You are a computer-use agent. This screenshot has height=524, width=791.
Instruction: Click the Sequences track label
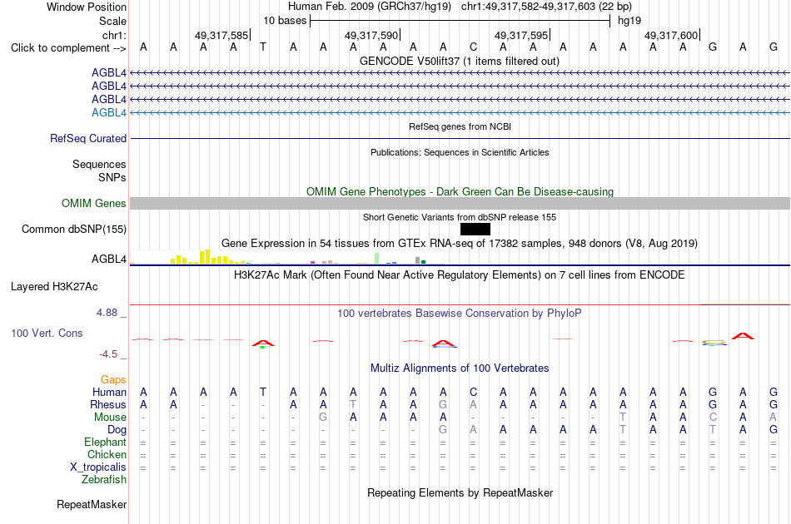(99, 164)
